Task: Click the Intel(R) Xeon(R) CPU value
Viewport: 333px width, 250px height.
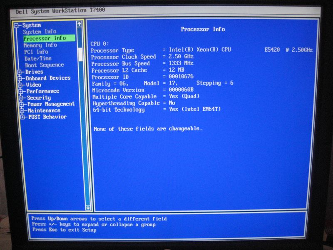Action: 200,50
